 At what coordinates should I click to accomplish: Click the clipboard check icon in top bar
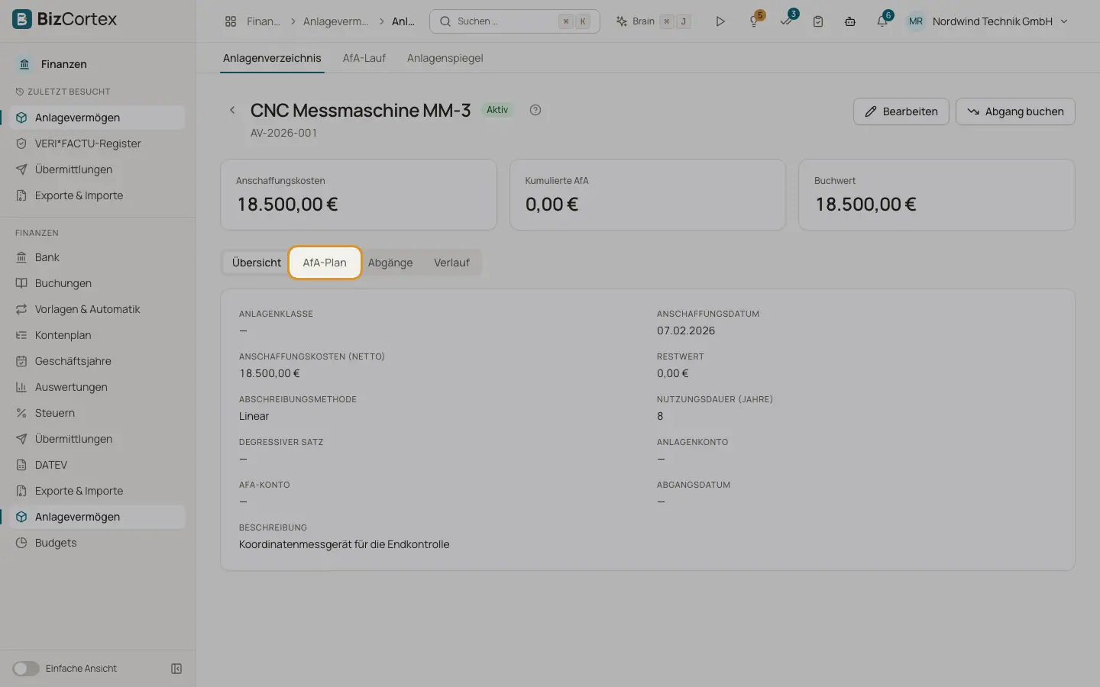[x=818, y=21]
